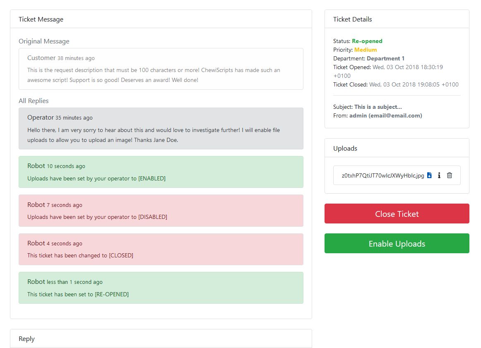Image resolution: width=481 pixels, height=348 pixels.
Task: Click the z0txhP7QtiJT70wIcJXWyHbIc.jpg file name
Action: [383, 175]
